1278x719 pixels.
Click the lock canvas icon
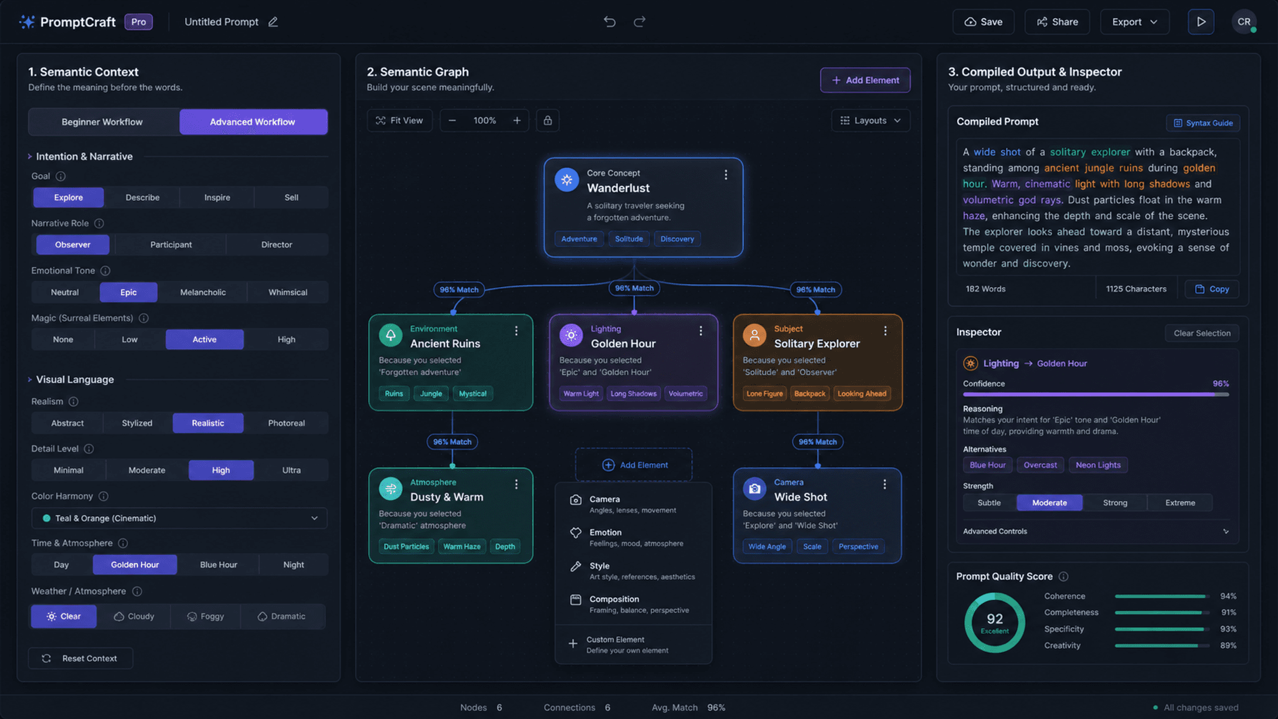[547, 120]
